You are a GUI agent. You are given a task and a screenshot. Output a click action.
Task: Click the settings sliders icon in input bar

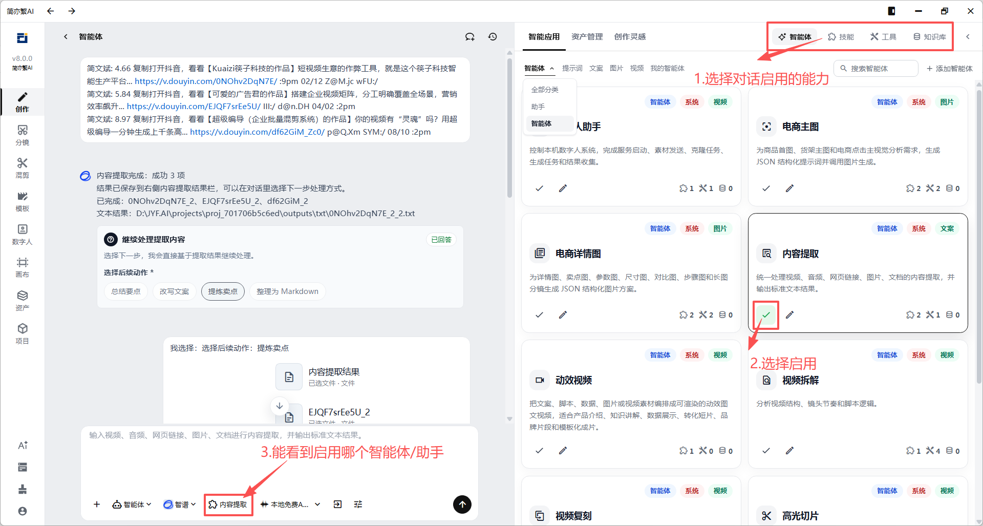[358, 504]
